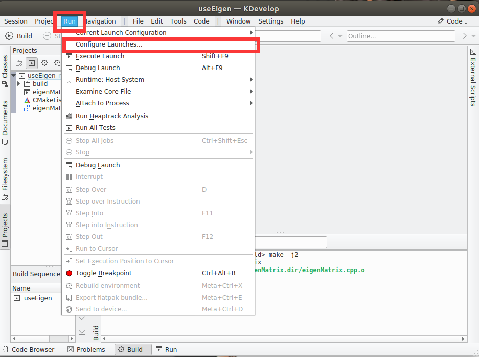Viewport: 479px width, 357px height.
Task: Click the eigenMatrix.cpp.o output line
Action: (x=309, y=270)
